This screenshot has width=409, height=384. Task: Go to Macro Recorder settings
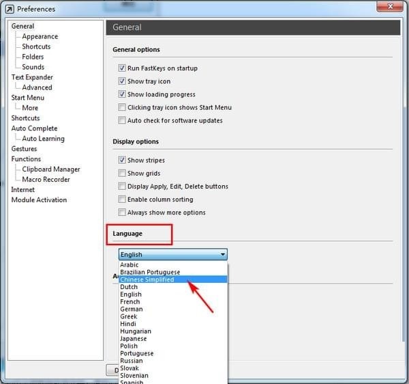pos(46,179)
